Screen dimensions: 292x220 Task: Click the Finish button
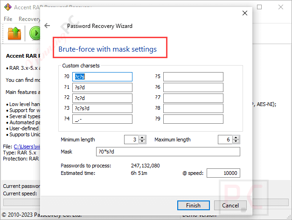click(x=193, y=205)
